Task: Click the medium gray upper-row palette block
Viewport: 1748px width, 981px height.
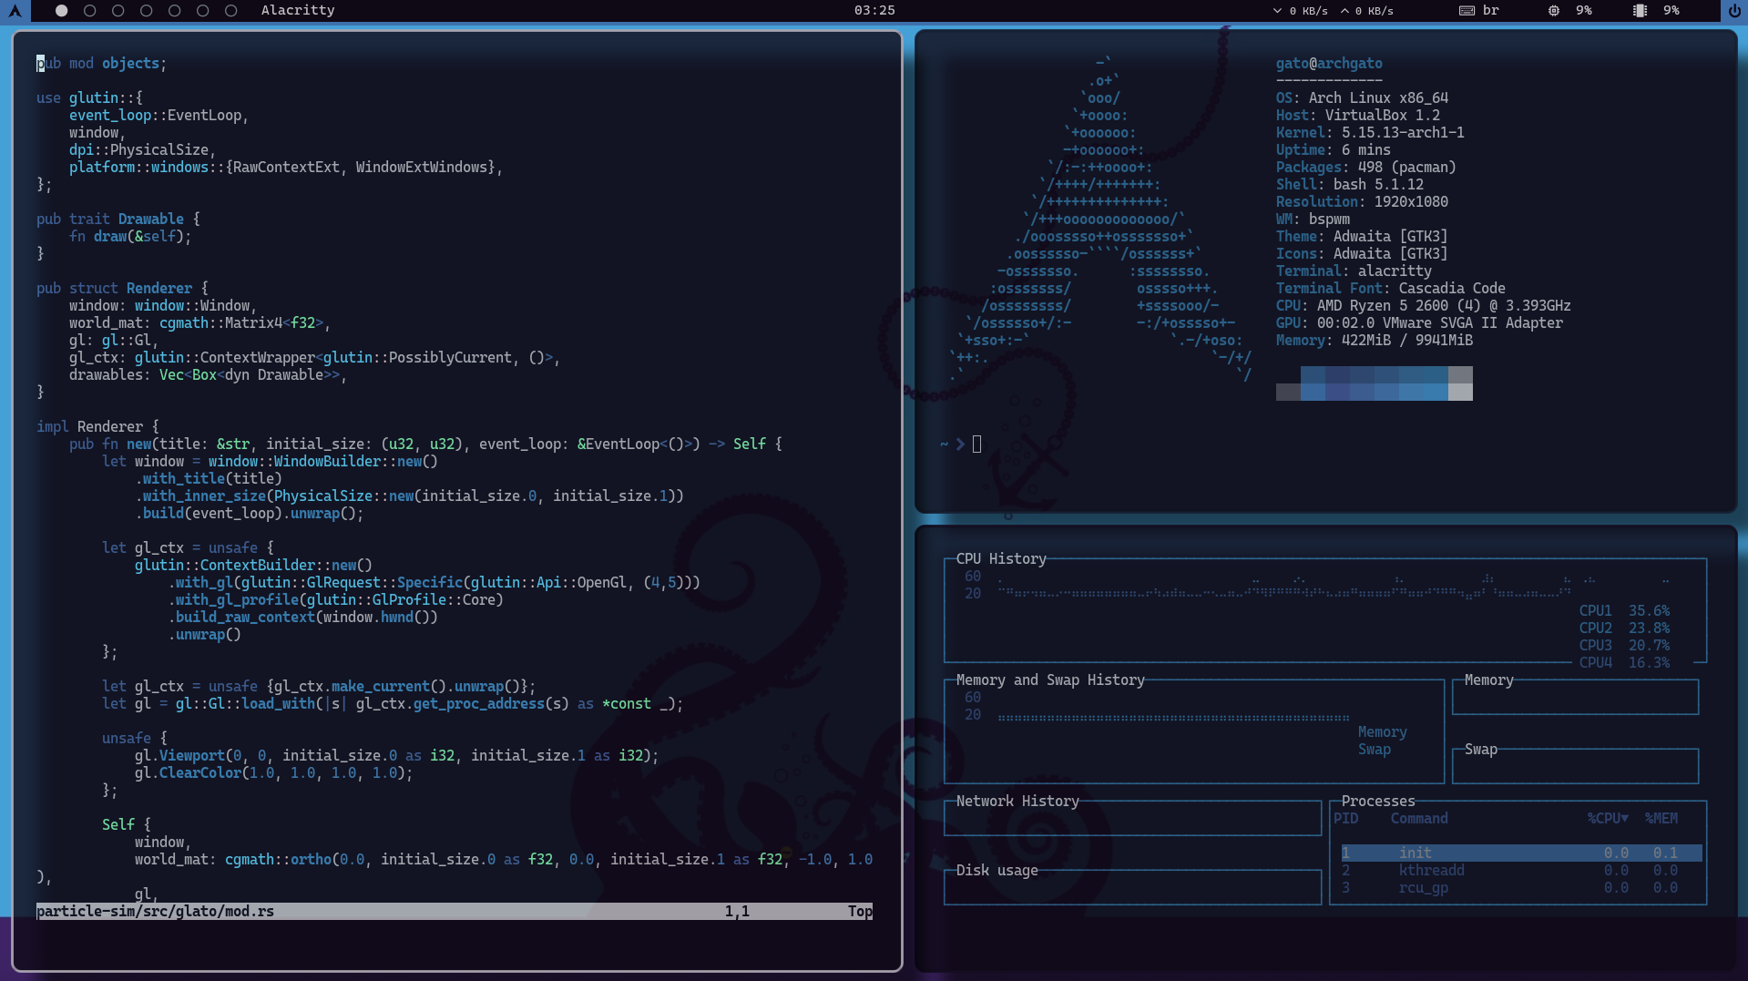Action: (1460, 374)
